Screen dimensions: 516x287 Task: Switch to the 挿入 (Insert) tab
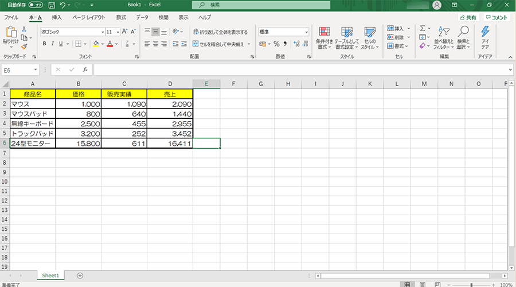pos(57,18)
